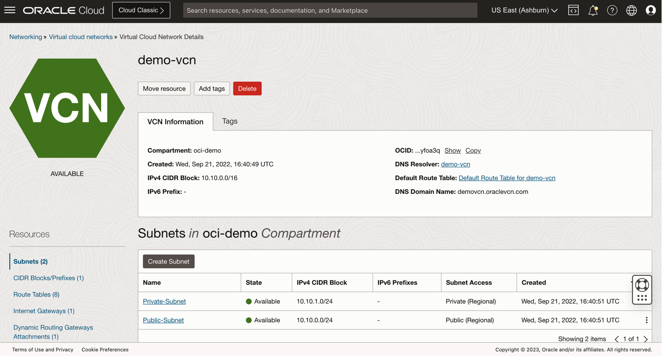Open the Cloud Shell developer tools icon

[573, 10]
